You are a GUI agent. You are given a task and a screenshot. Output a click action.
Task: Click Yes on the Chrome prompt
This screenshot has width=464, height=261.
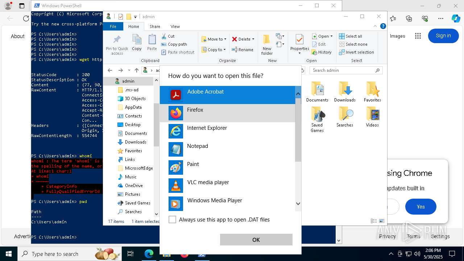coord(420,207)
